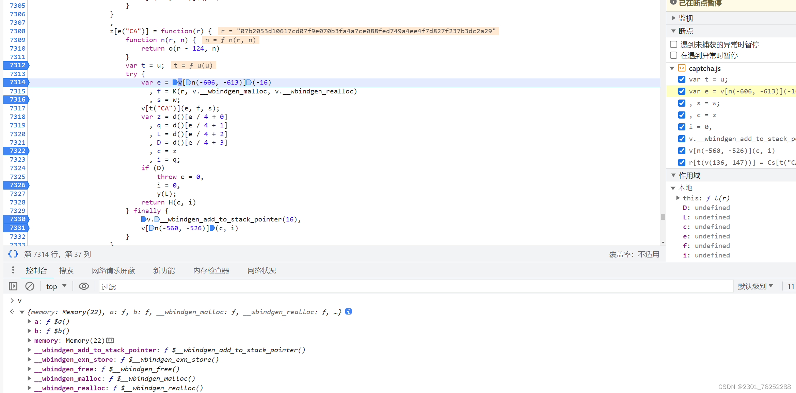796x393 pixels.
Task: Click the memory inspector chip icon
Action: click(x=110, y=340)
